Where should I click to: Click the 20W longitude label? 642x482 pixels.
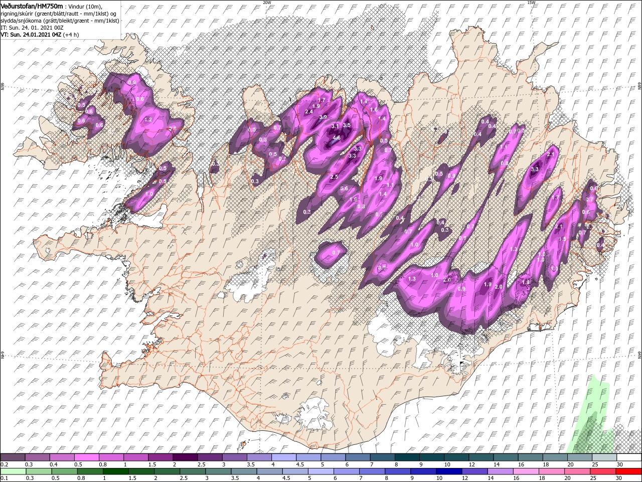(x=267, y=3)
